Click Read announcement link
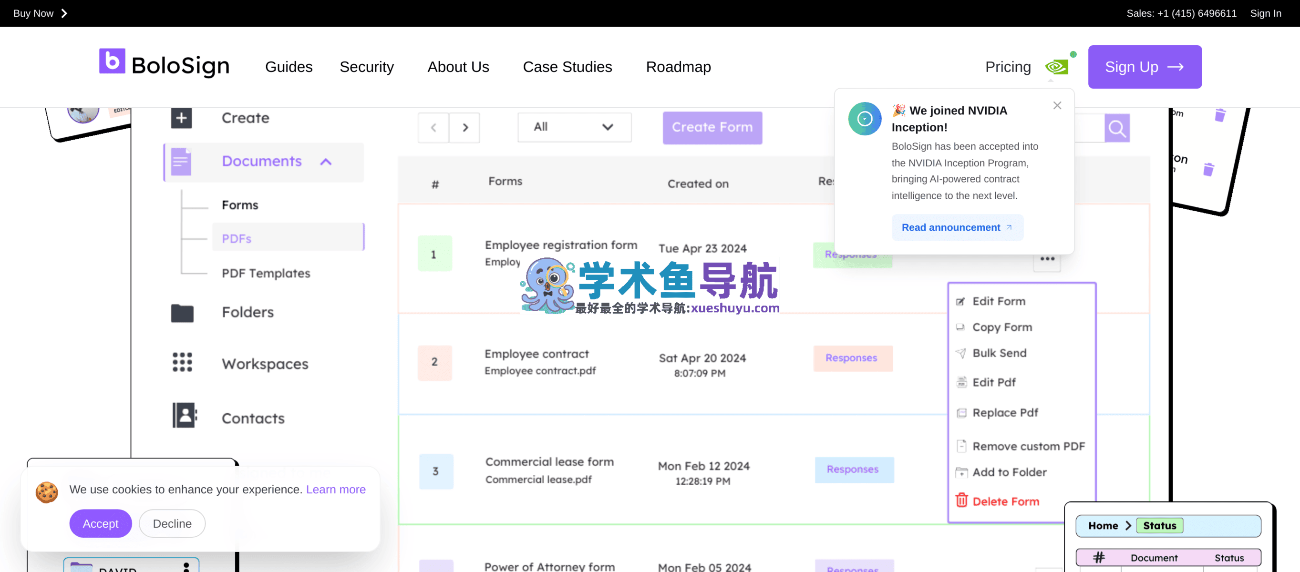The height and width of the screenshot is (572, 1300). (x=957, y=227)
